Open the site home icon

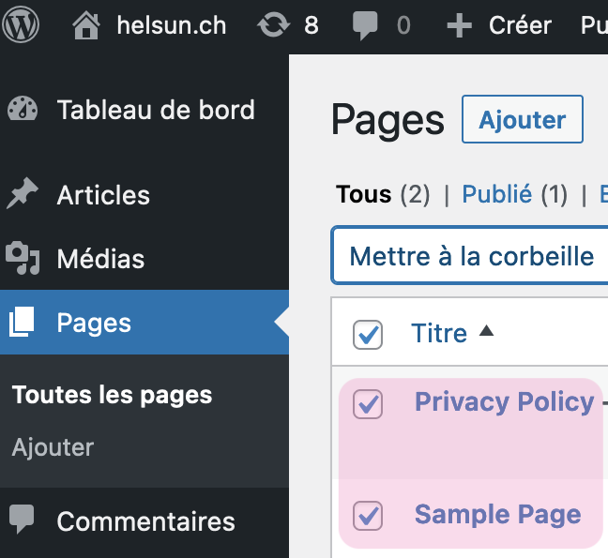86,25
